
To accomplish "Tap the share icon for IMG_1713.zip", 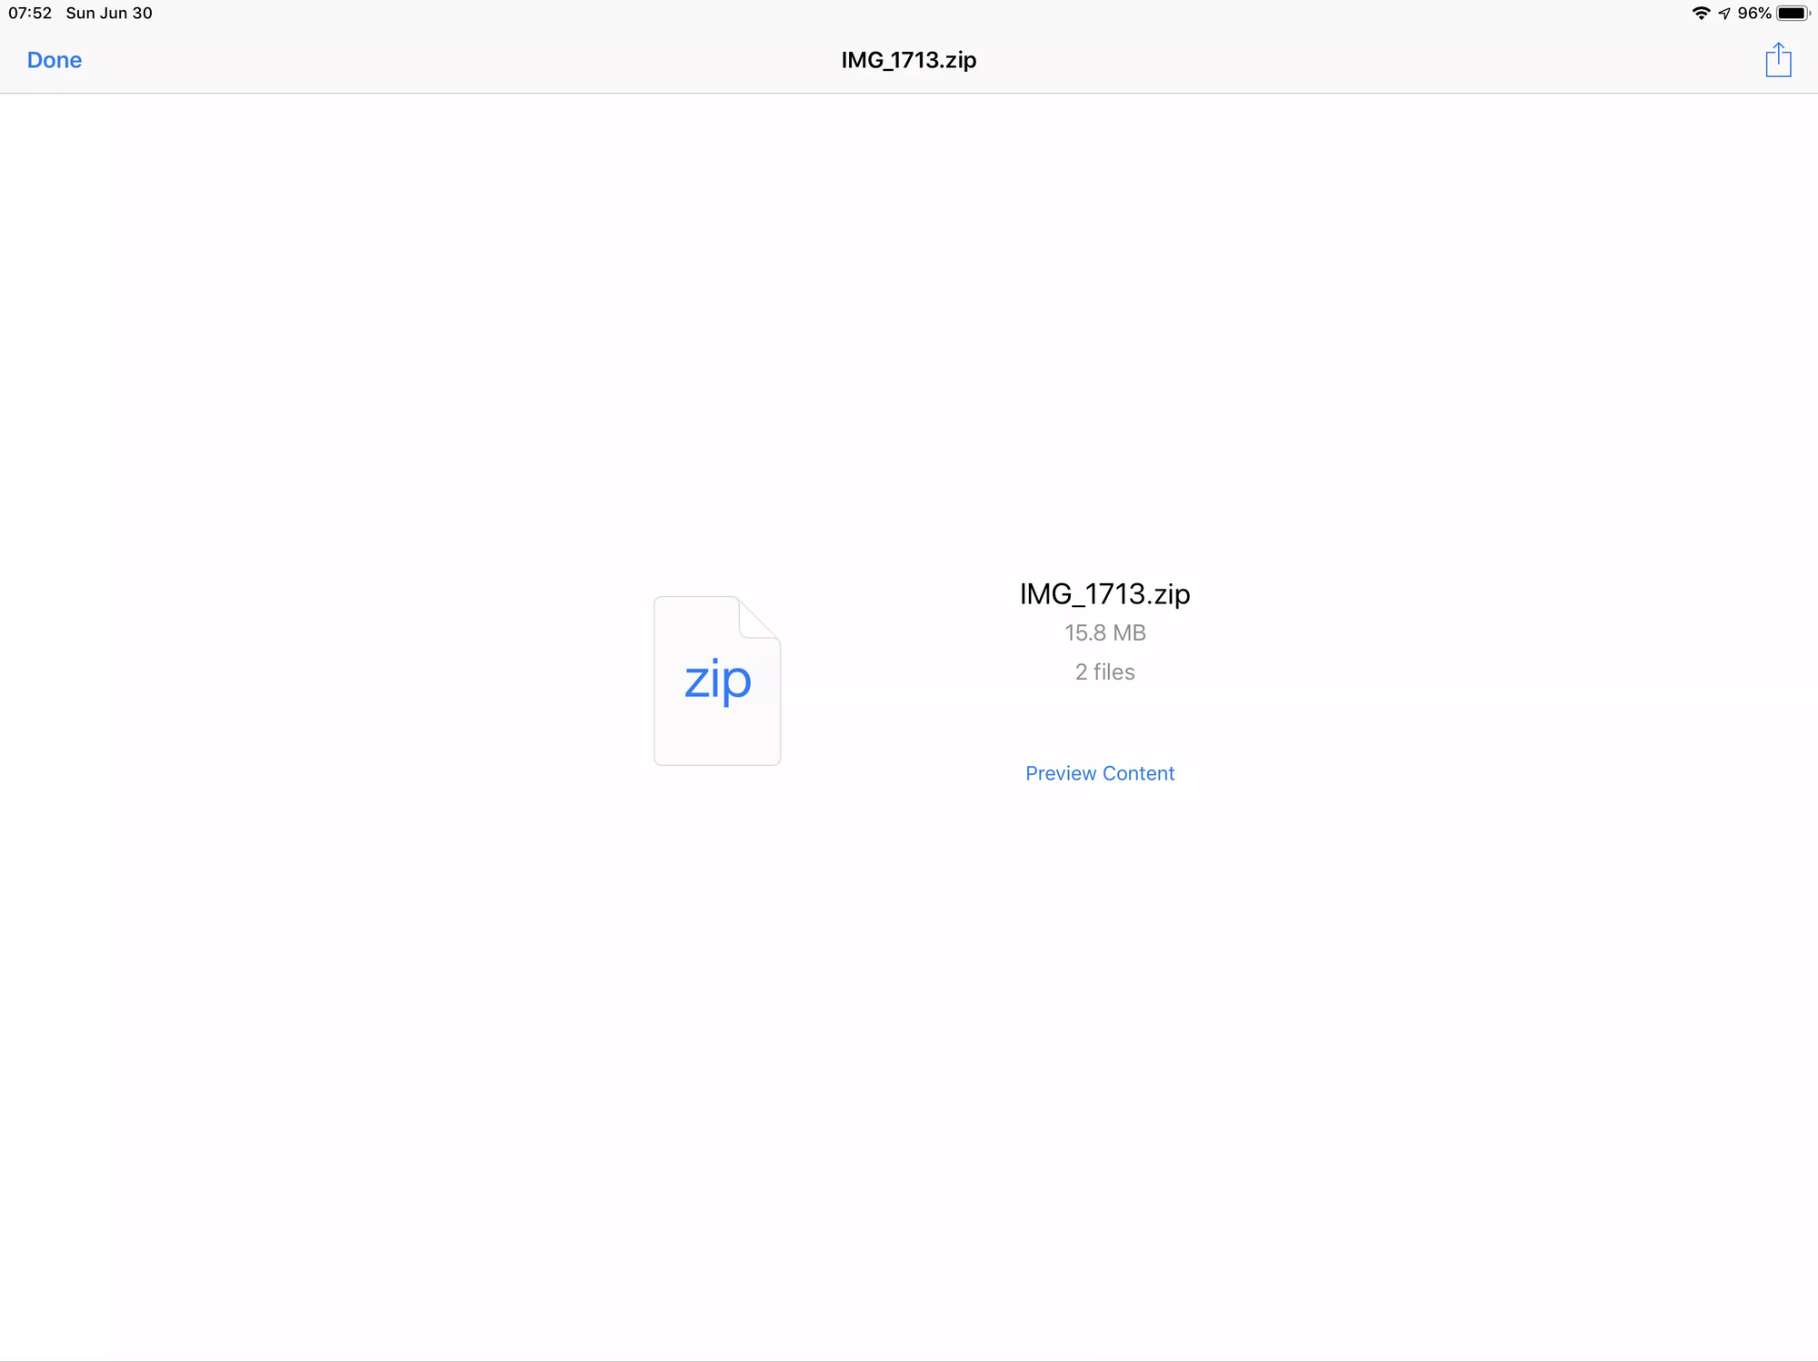I will [x=1778, y=59].
